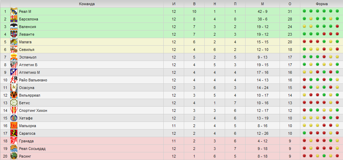This screenshot has height=160, width=343.
Task: Click the Команда column header
Action: coord(87,4)
